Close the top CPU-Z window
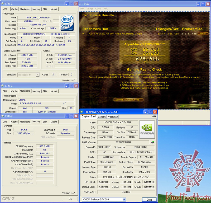Image resolution: width=211 pixels, height=203 pixels. click(x=76, y=4)
